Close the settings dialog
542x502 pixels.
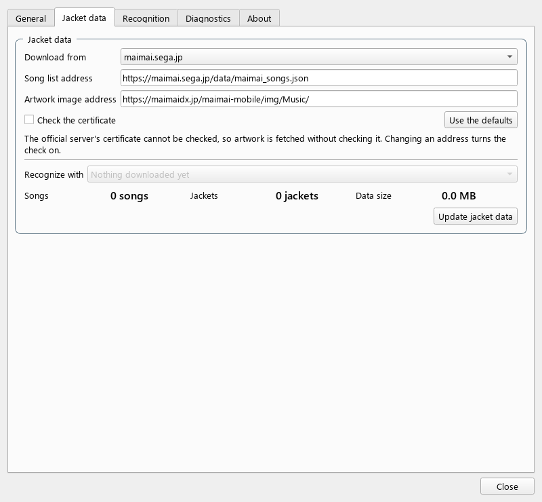pos(507,486)
